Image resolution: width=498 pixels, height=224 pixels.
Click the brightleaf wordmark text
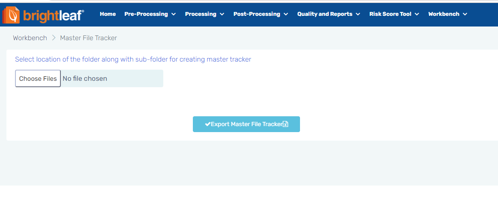54,15
